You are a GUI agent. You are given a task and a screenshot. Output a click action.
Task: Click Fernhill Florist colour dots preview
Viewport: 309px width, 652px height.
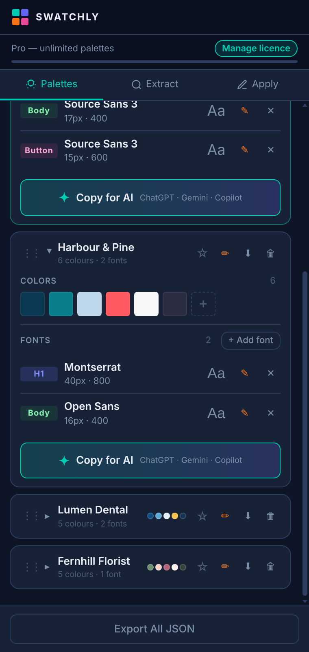[x=167, y=567]
